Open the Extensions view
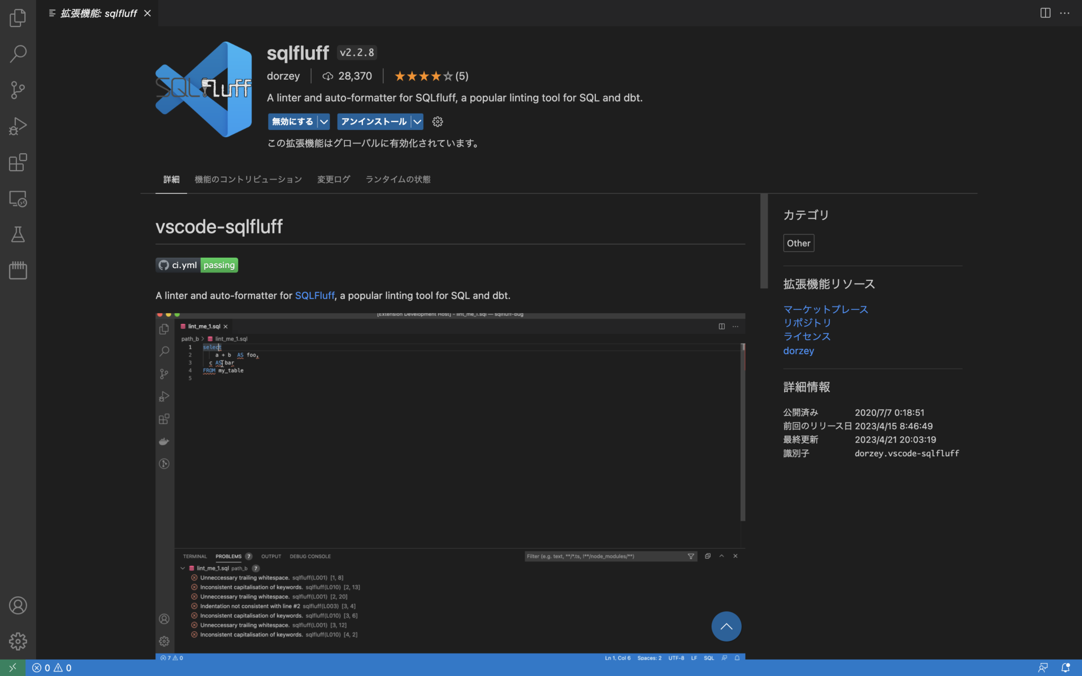This screenshot has height=676, width=1082. pyautogui.click(x=17, y=163)
